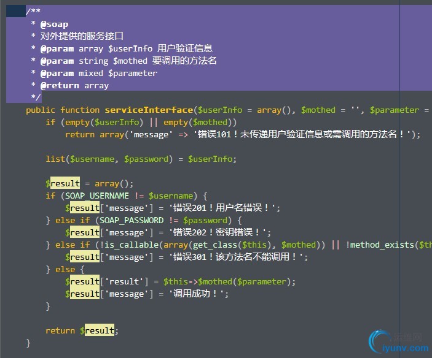Click the comment text '对外提供的服务接口'
The height and width of the screenshot is (358, 432).
pos(82,36)
